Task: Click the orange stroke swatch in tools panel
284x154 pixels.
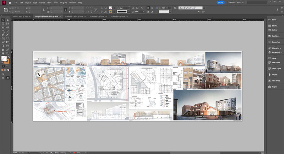Action: pyautogui.click(x=7, y=62)
